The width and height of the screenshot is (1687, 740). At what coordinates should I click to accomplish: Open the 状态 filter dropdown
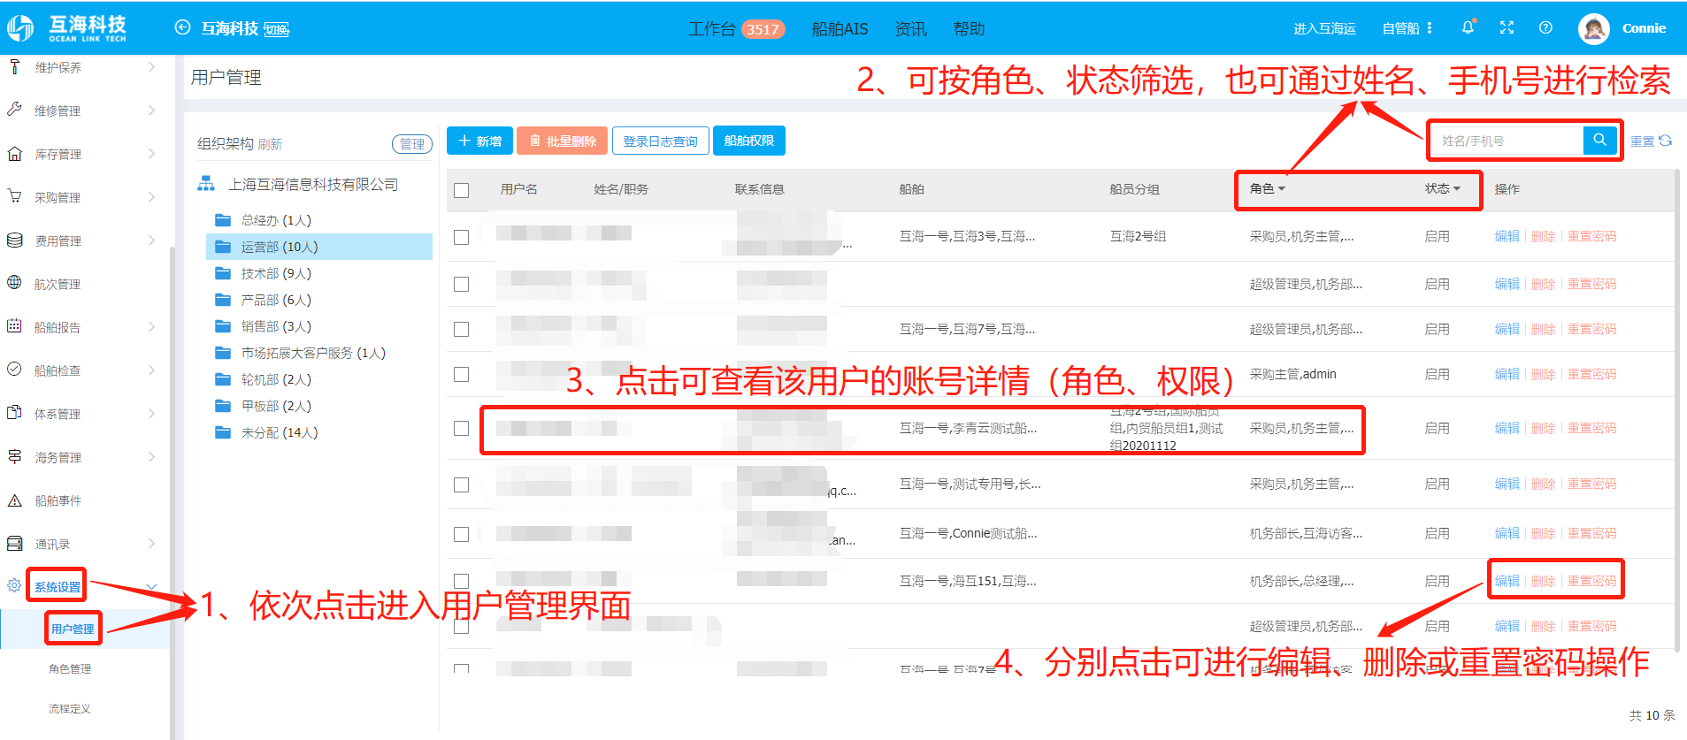tap(1442, 188)
